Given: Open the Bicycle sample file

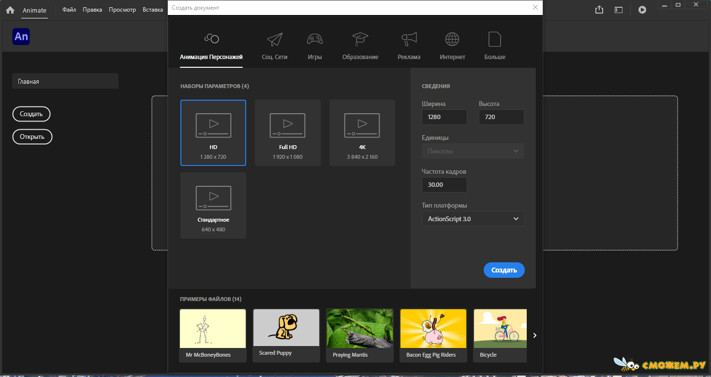Looking at the screenshot, I should (500, 335).
